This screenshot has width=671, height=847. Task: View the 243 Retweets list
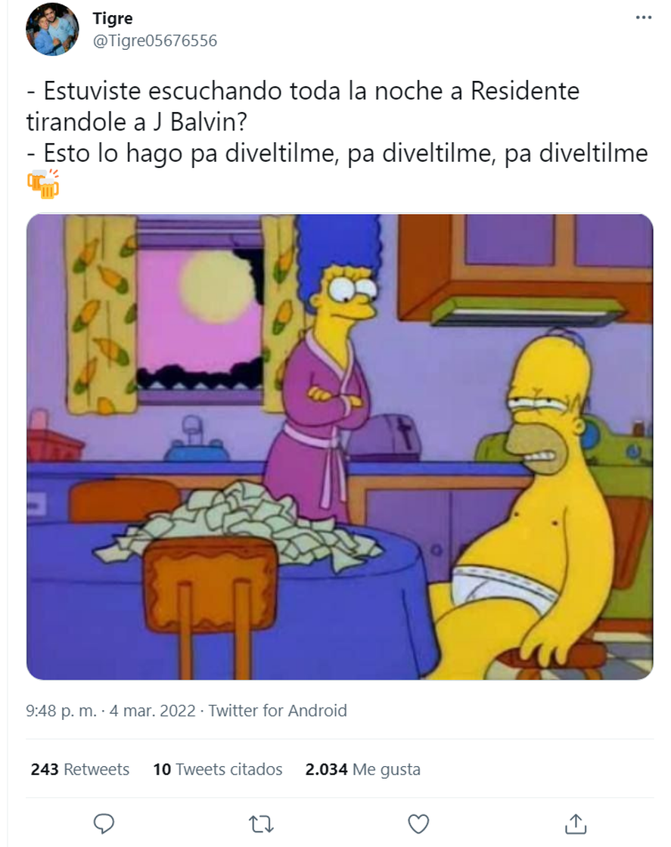pos(80,768)
